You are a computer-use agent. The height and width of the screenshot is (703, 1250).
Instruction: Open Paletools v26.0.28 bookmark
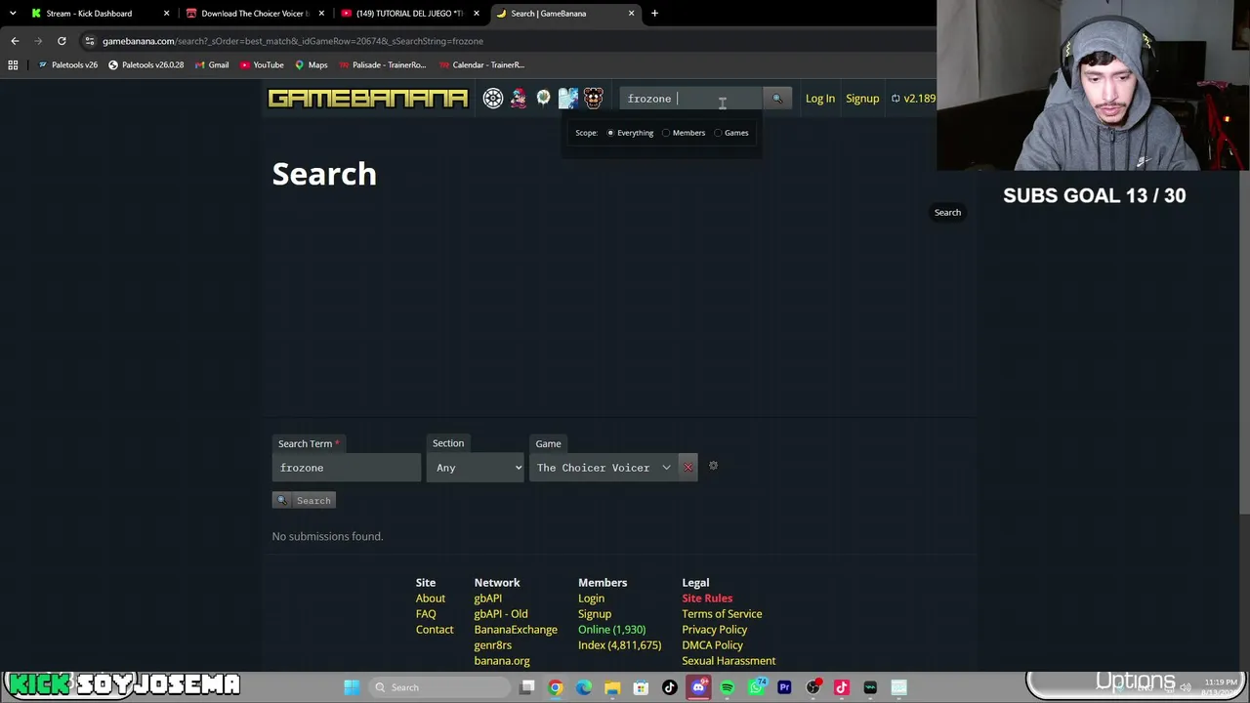click(x=146, y=64)
